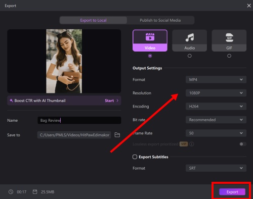Choose the Audio radio button
The height and width of the screenshot is (199, 253).
190,56
